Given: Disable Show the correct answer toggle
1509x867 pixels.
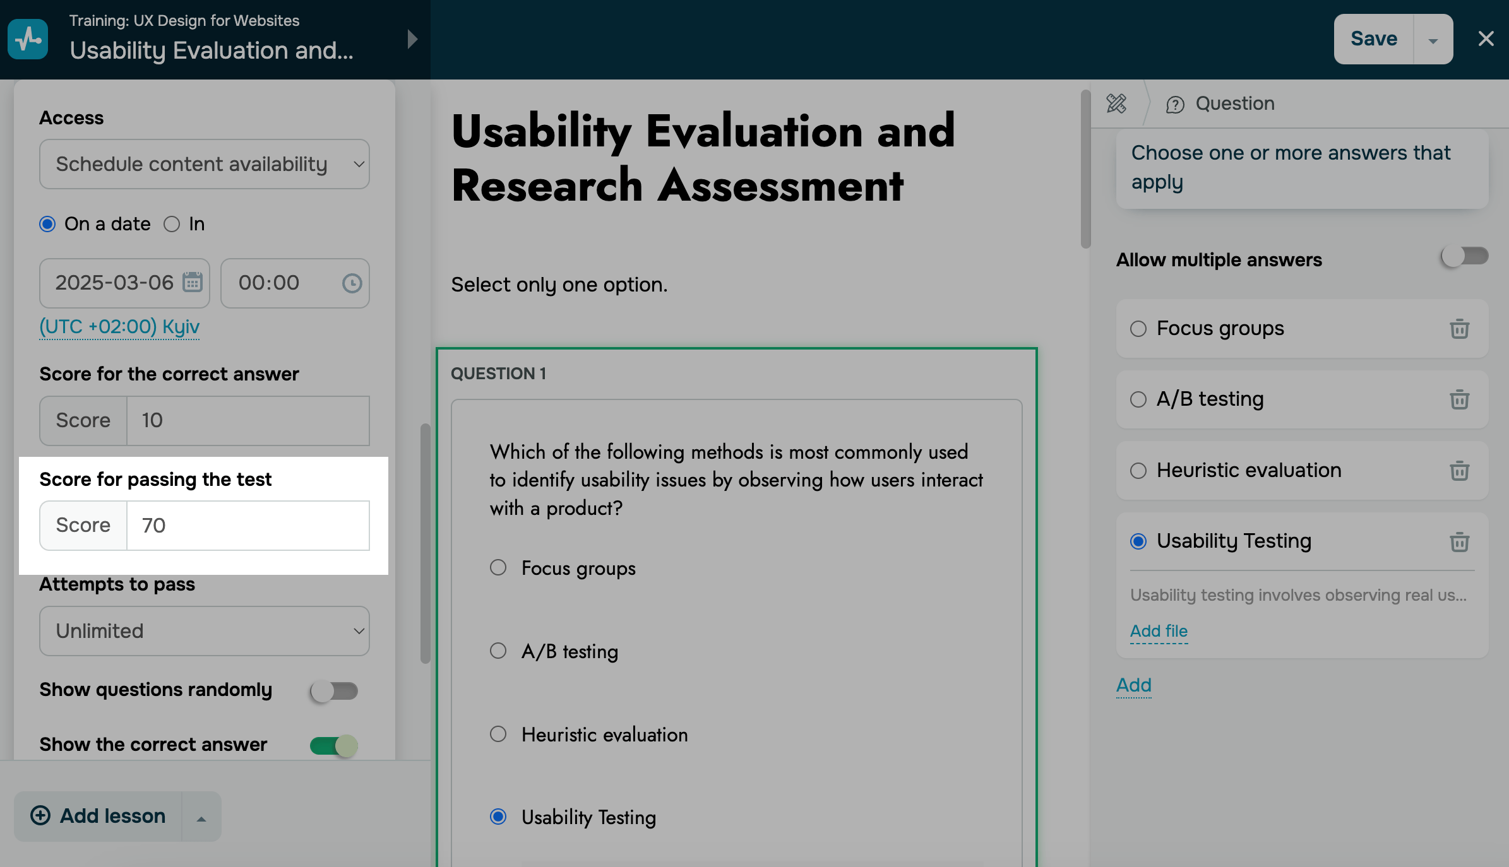Looking at the screenshot, I should click(x=333, y=746).
